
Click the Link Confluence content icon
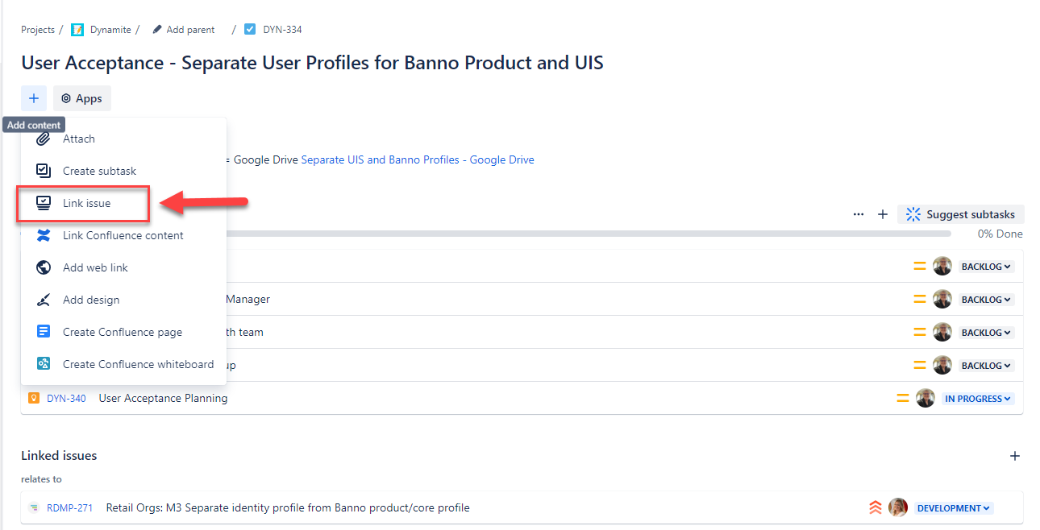44,235
